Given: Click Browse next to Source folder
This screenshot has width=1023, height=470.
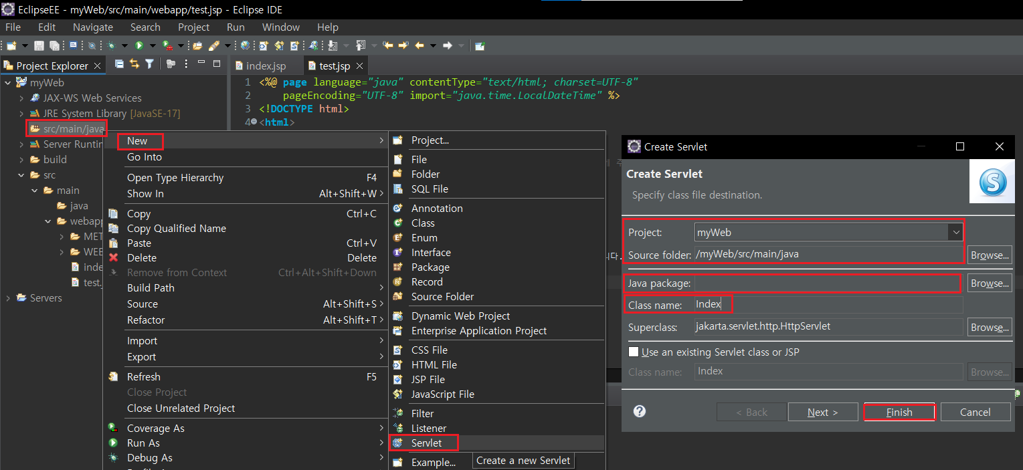Looking at the screenshot, I should click(x=990, y=255).
